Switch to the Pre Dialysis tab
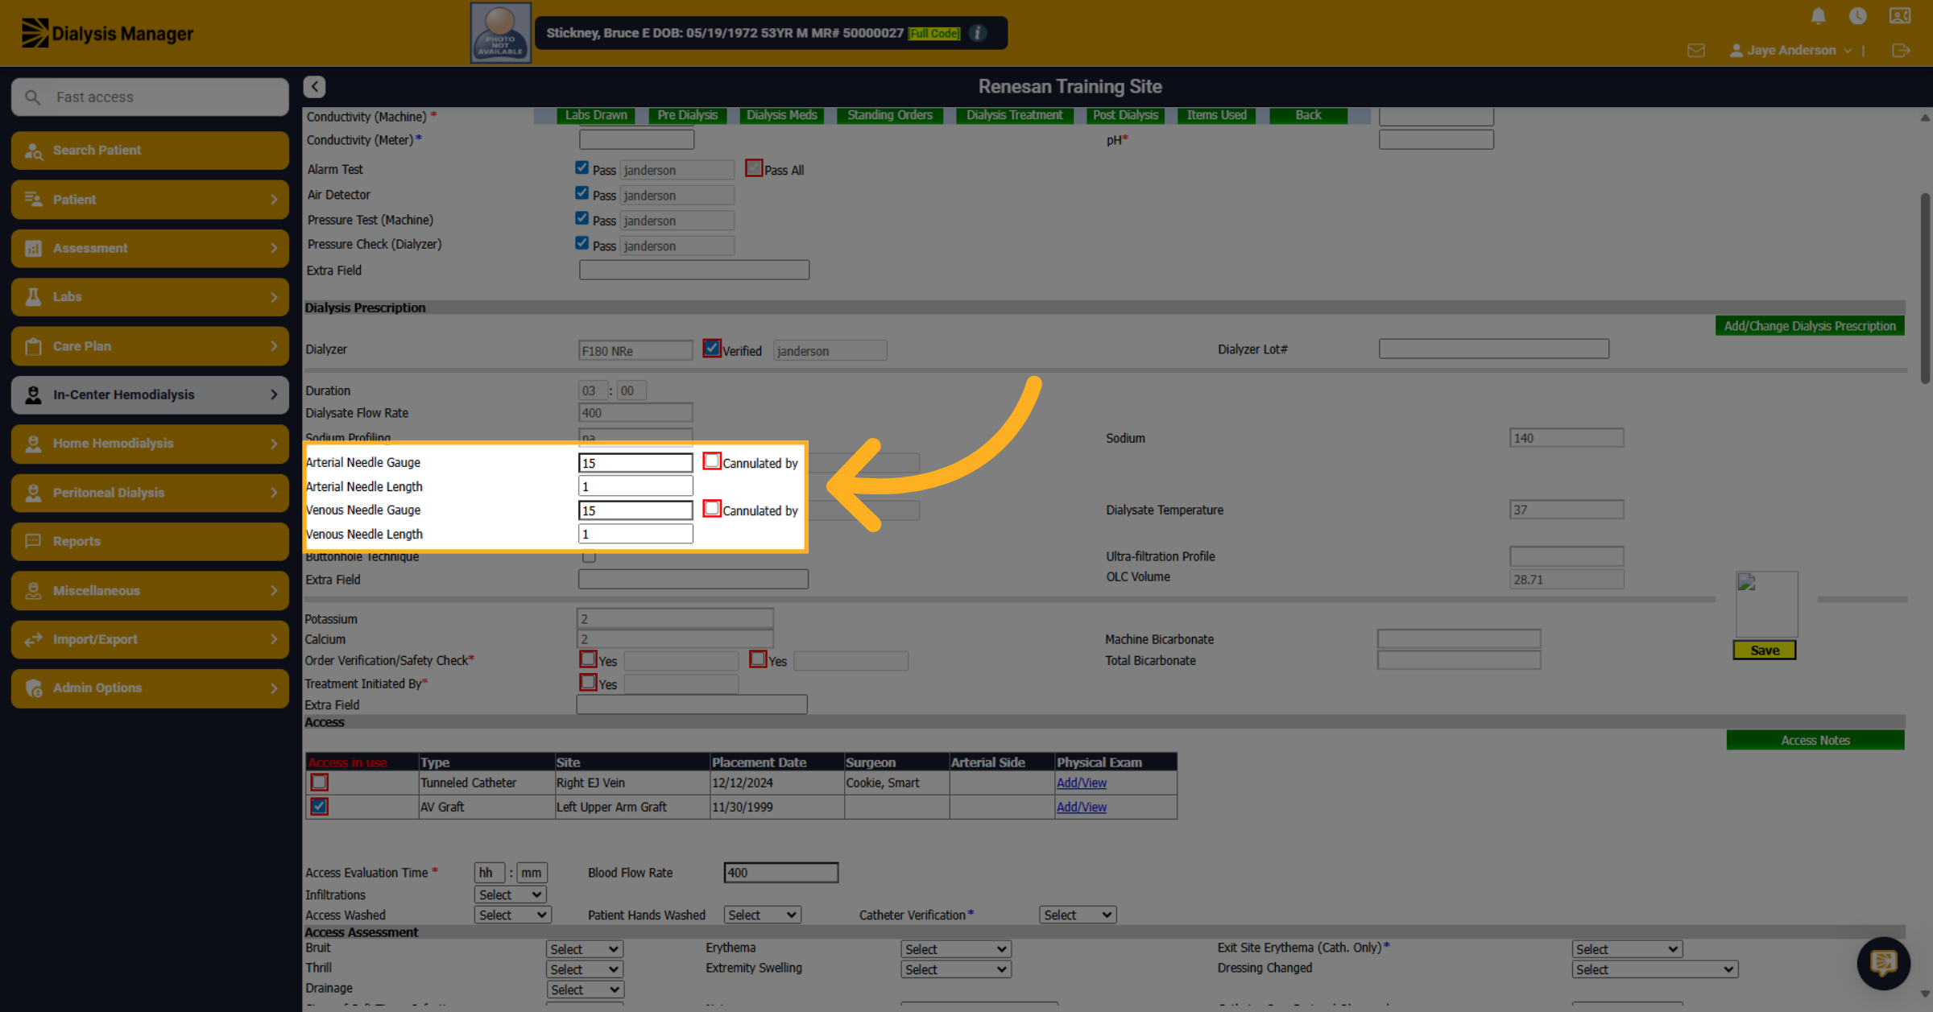 point(687,115)
